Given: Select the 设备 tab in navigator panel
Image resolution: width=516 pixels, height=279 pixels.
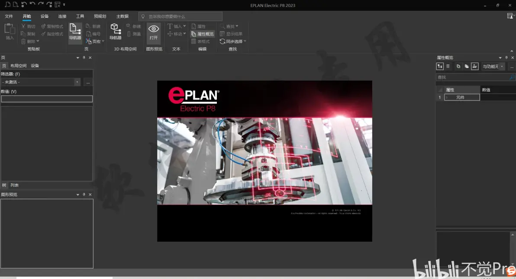Looking at the screenshot, I should click(35, 65).
